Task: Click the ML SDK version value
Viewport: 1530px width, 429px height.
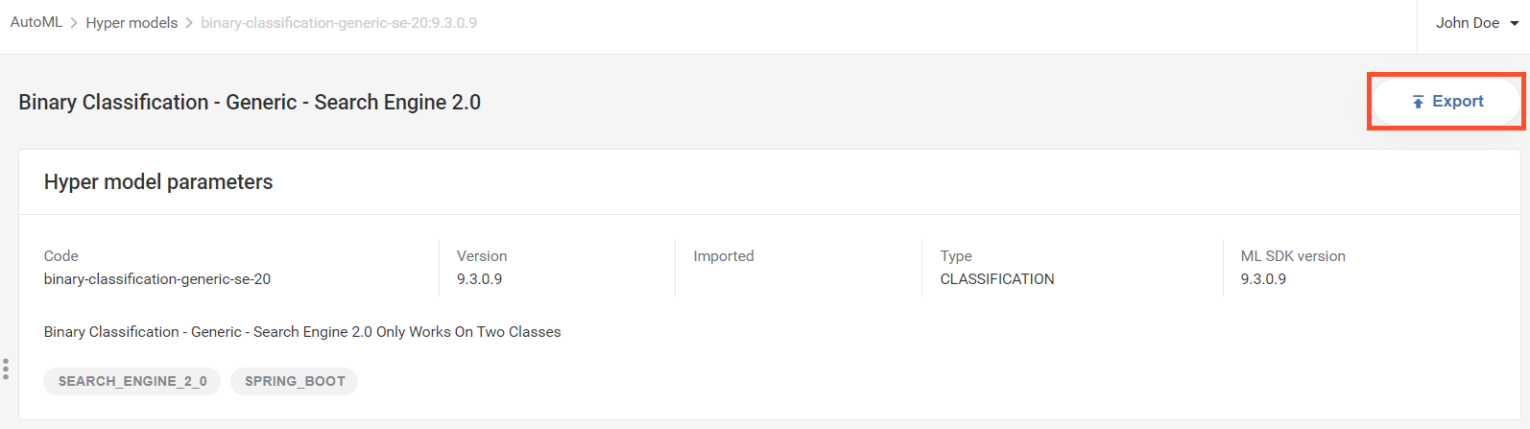Action: 1263,279
